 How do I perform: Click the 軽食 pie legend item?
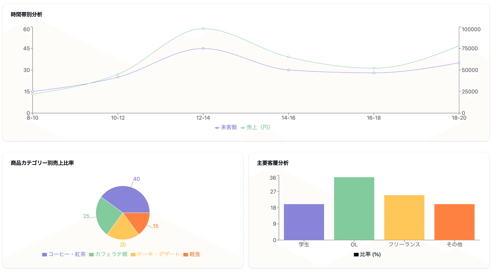click(x=192, y=255)
